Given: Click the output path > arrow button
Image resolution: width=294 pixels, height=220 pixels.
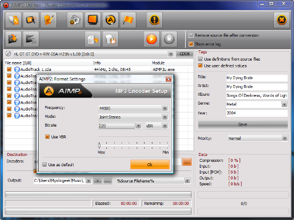Looking at the screenshot, I should click(x=98, y=181).
